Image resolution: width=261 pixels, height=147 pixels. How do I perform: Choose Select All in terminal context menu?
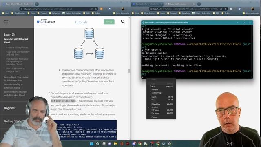click(161, 90)
